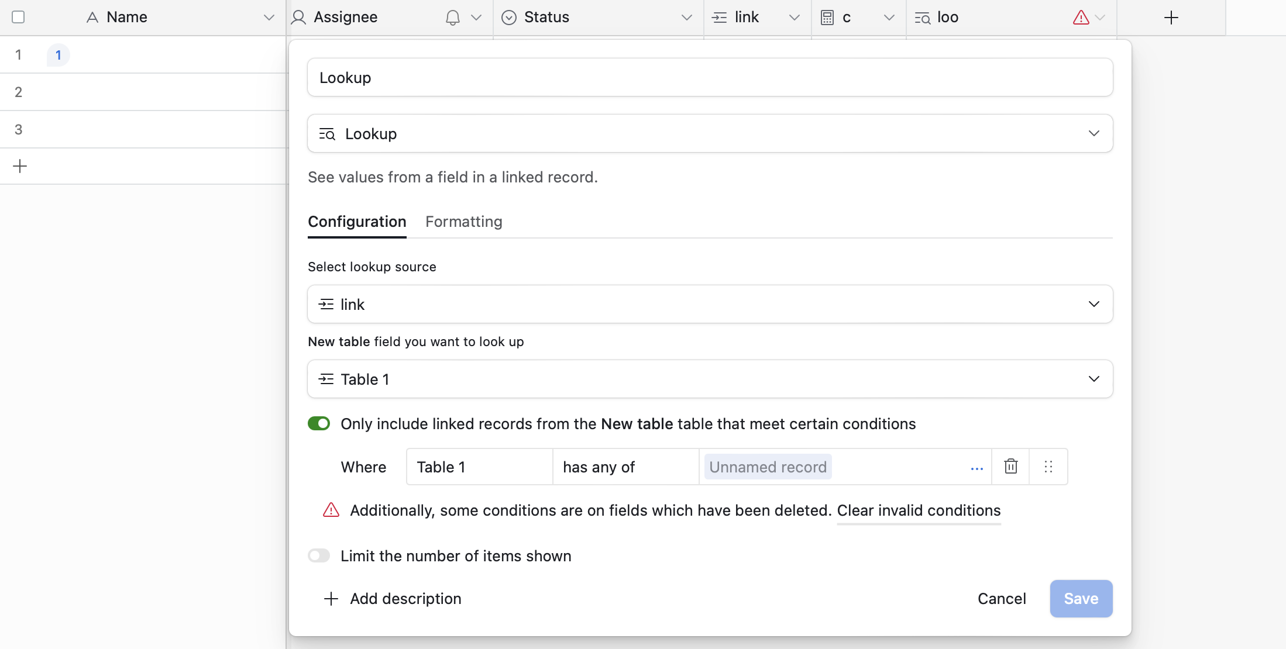The width and height of the screenshot is (1286, 649).
Task: Click the delete row icon in conditions
Action: tap(1011, 466)
